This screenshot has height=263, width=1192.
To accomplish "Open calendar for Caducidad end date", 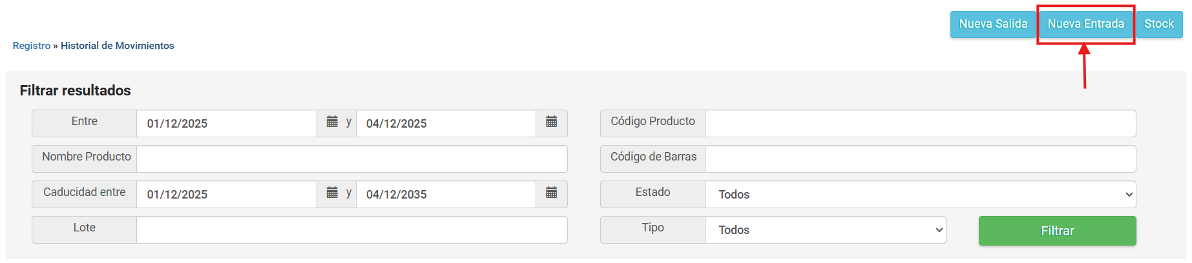I will point(551,193).
